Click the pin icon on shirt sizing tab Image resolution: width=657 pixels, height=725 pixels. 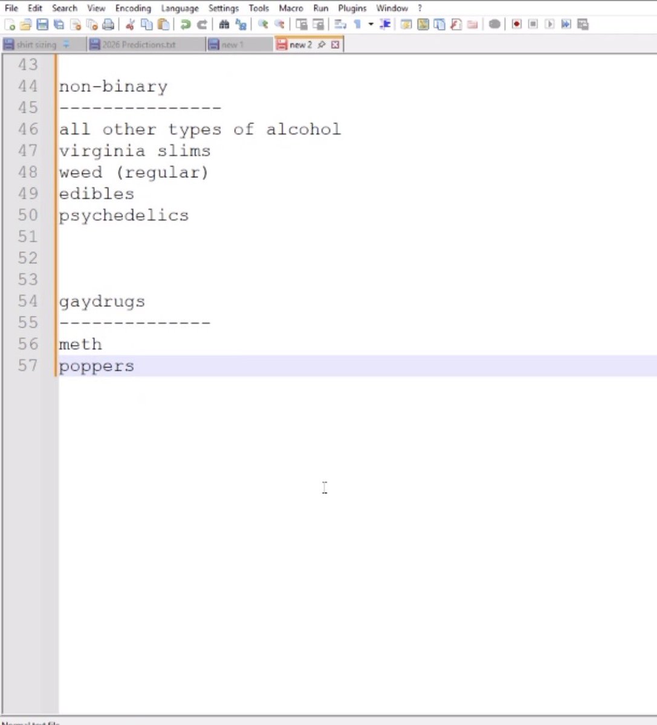[66, 45]
